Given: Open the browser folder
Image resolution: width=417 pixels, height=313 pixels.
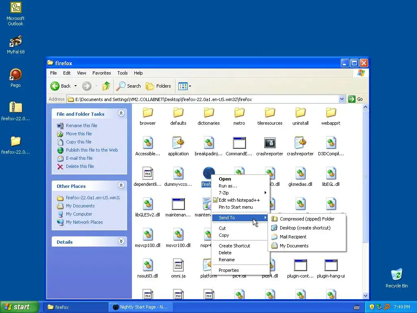Looking at the screenshot, I should [147, 116].
